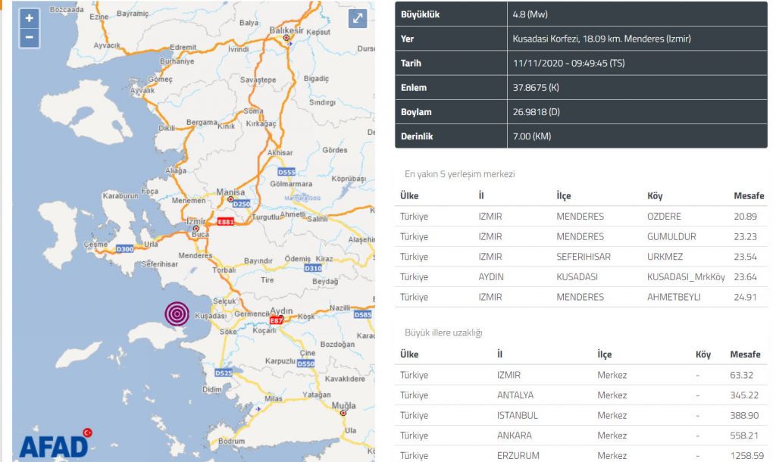The width and height of the screenshot is (776, 462).
Task: Click Köy header in nearest settlements table
Action: pos(655,196)
